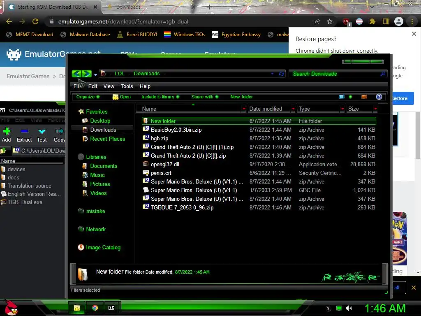Click the New folder toolbar button
This screenshot has height=316, width=421.
point(242,97)
